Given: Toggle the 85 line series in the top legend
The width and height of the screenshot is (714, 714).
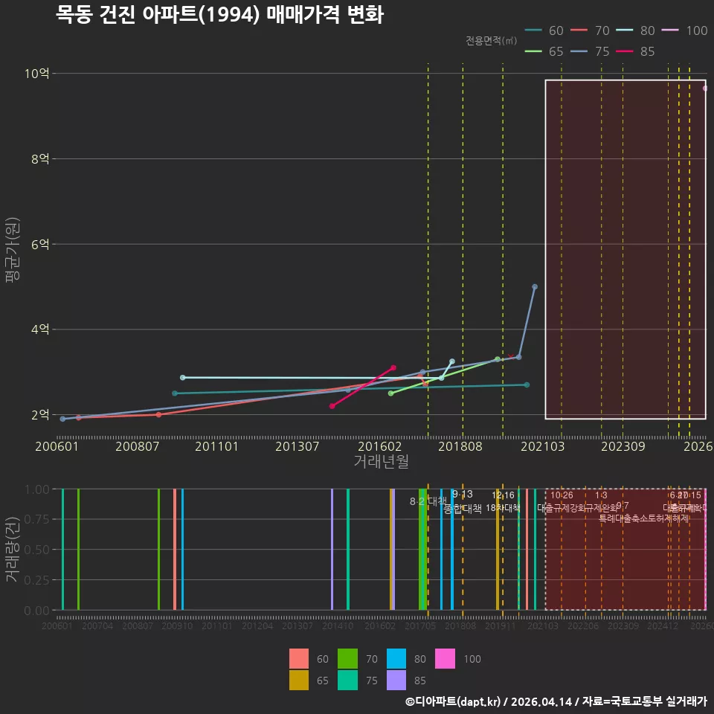Looking at the screenshot, I should [x=635, y=51].
